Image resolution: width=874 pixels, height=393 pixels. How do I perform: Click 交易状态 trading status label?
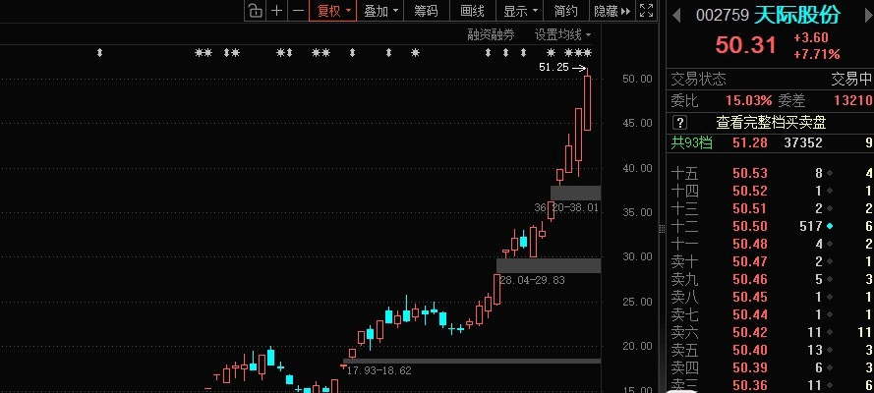click(698, 79)
